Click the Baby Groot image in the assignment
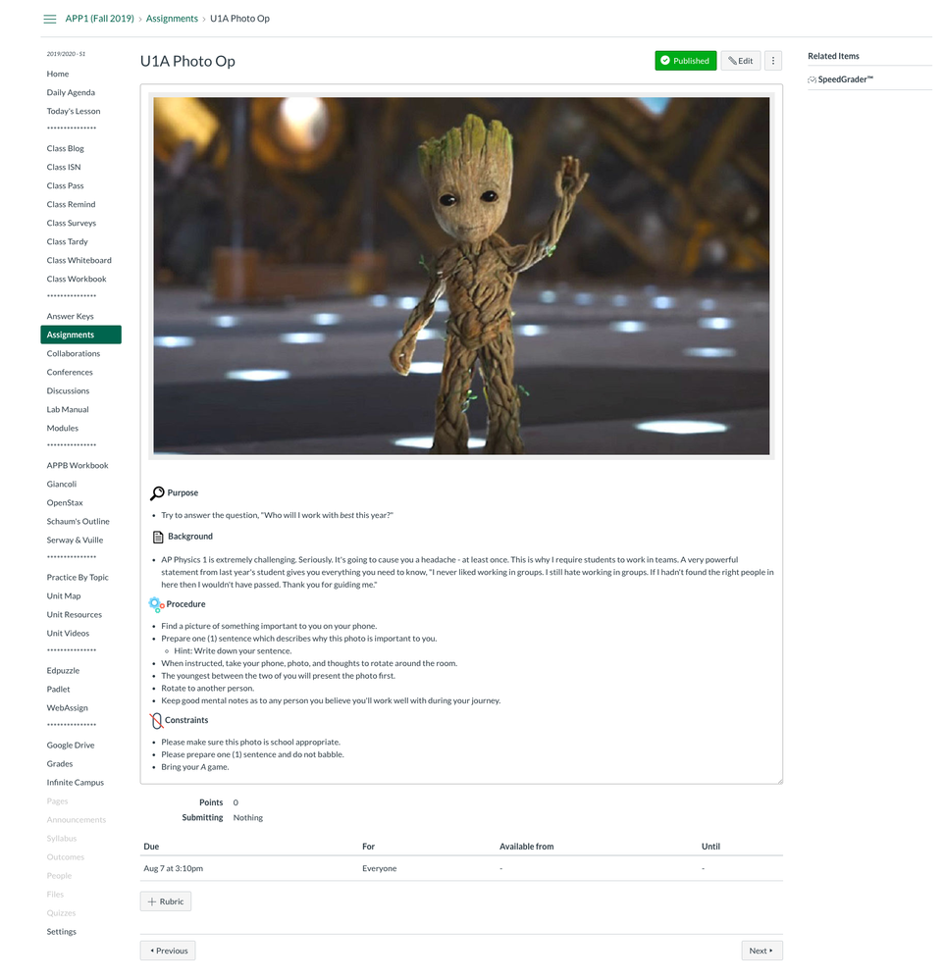The image size is (945, 980). click(461, 276)
